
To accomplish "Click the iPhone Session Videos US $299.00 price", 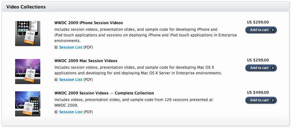I will (258, 22).
